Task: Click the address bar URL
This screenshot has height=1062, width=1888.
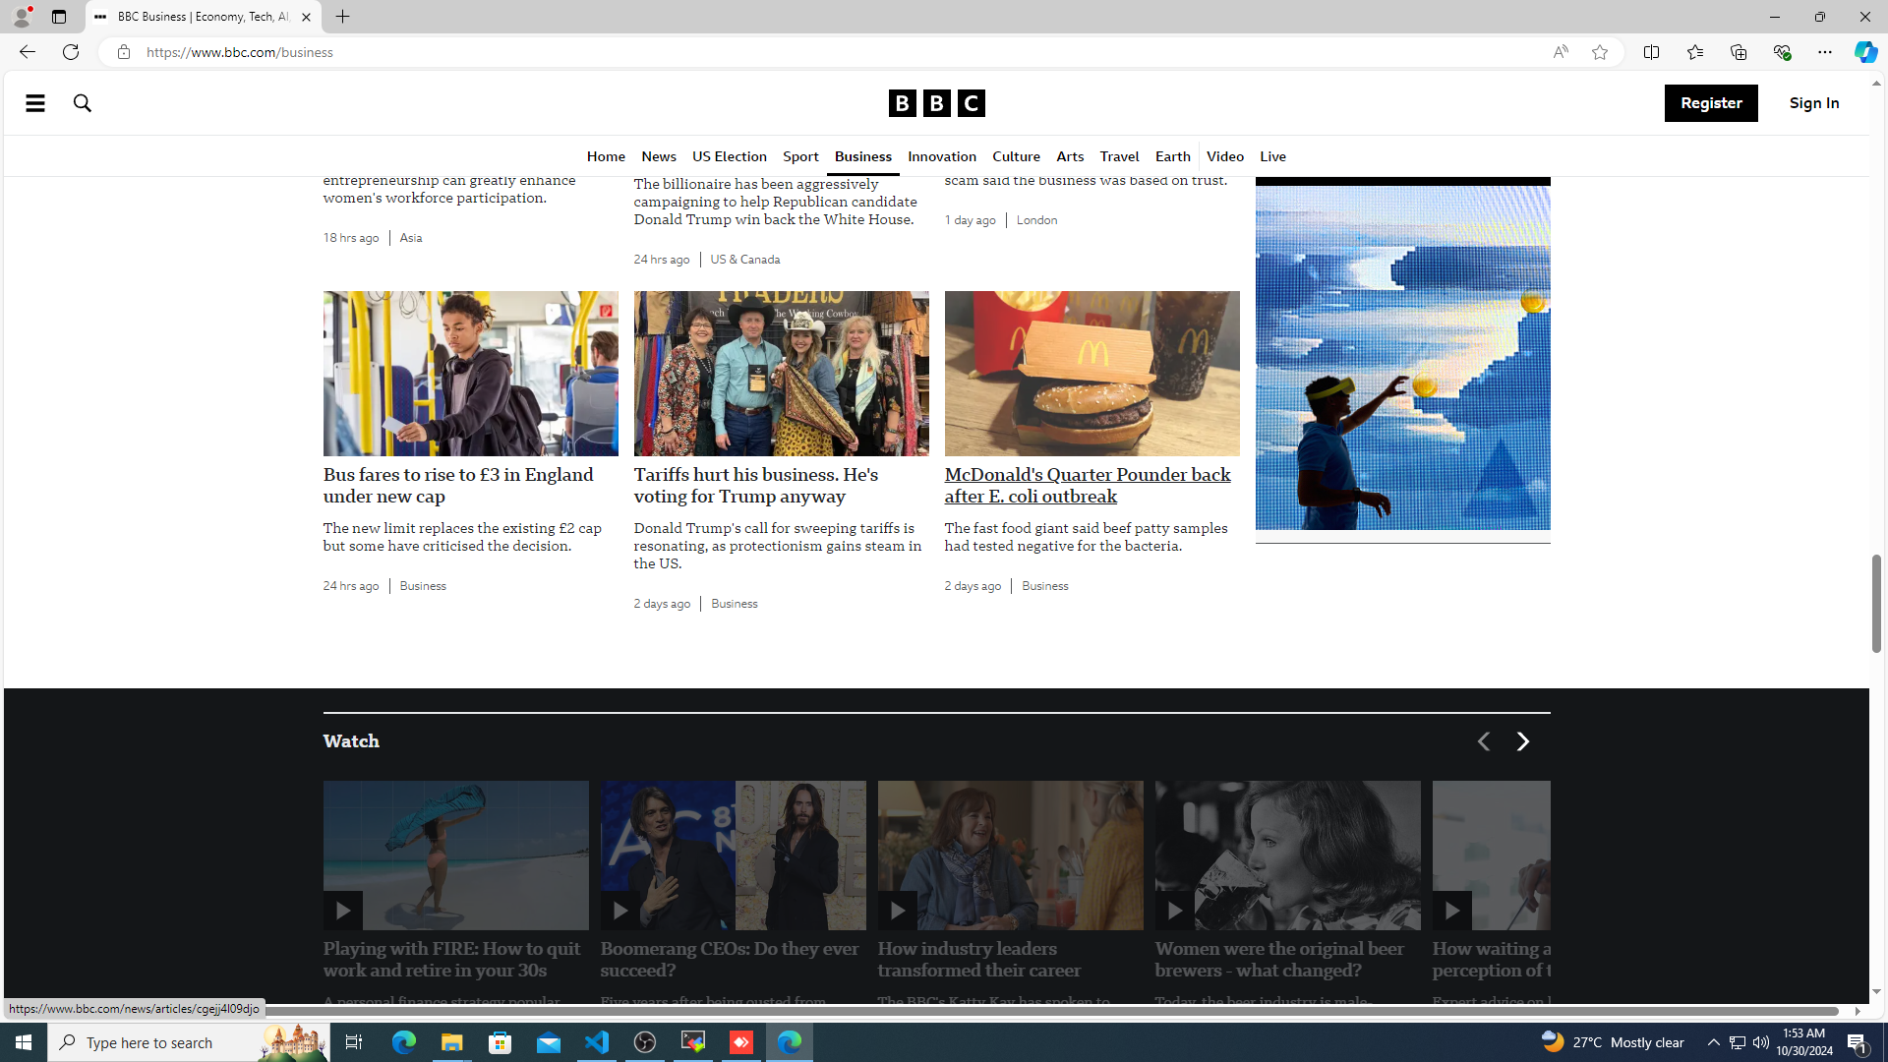Action: 240,52
